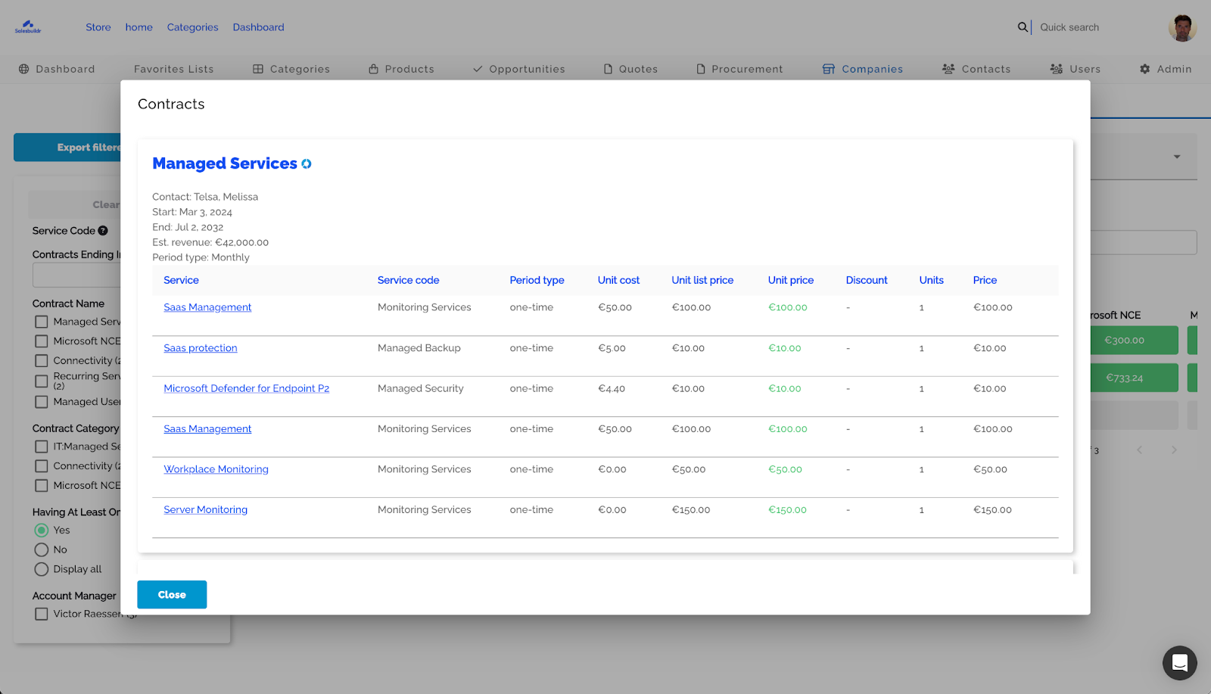Open the Saas protection service link
This screenshot has width=1211, height=694.
click(201, 348)
